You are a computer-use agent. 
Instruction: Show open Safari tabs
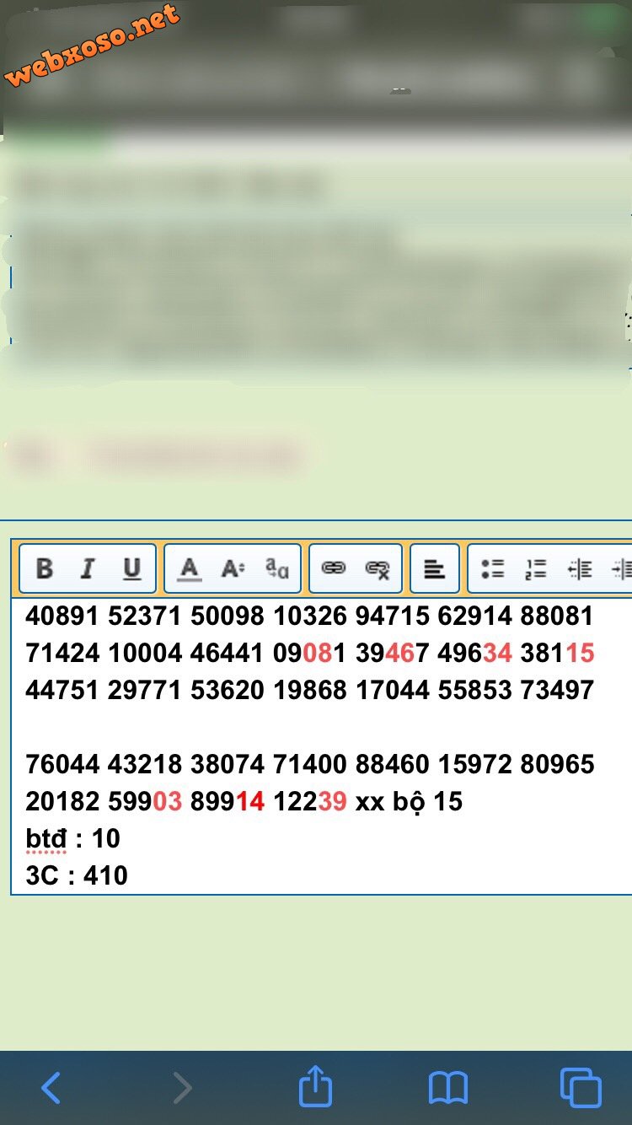click(x=581, y=1087)
